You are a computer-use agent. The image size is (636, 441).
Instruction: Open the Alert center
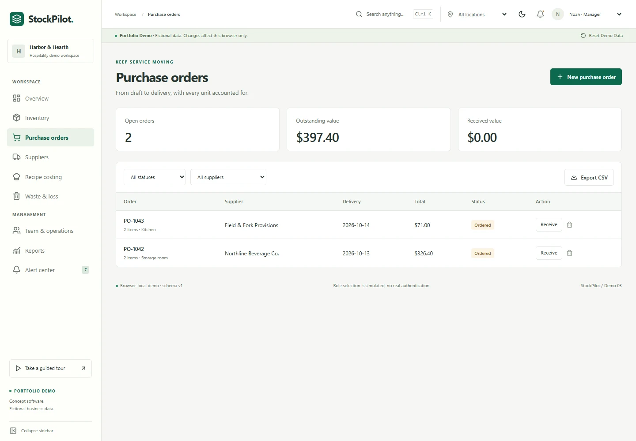click(x=50, y=270)
